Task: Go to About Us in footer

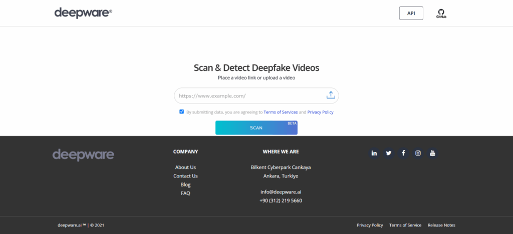Action: 185,167
